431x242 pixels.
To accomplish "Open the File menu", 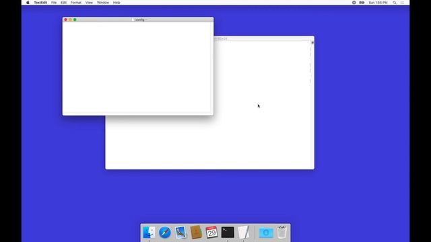I will click(x=54, y=3).
